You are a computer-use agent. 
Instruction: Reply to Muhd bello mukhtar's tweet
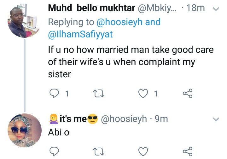[55, 93]
